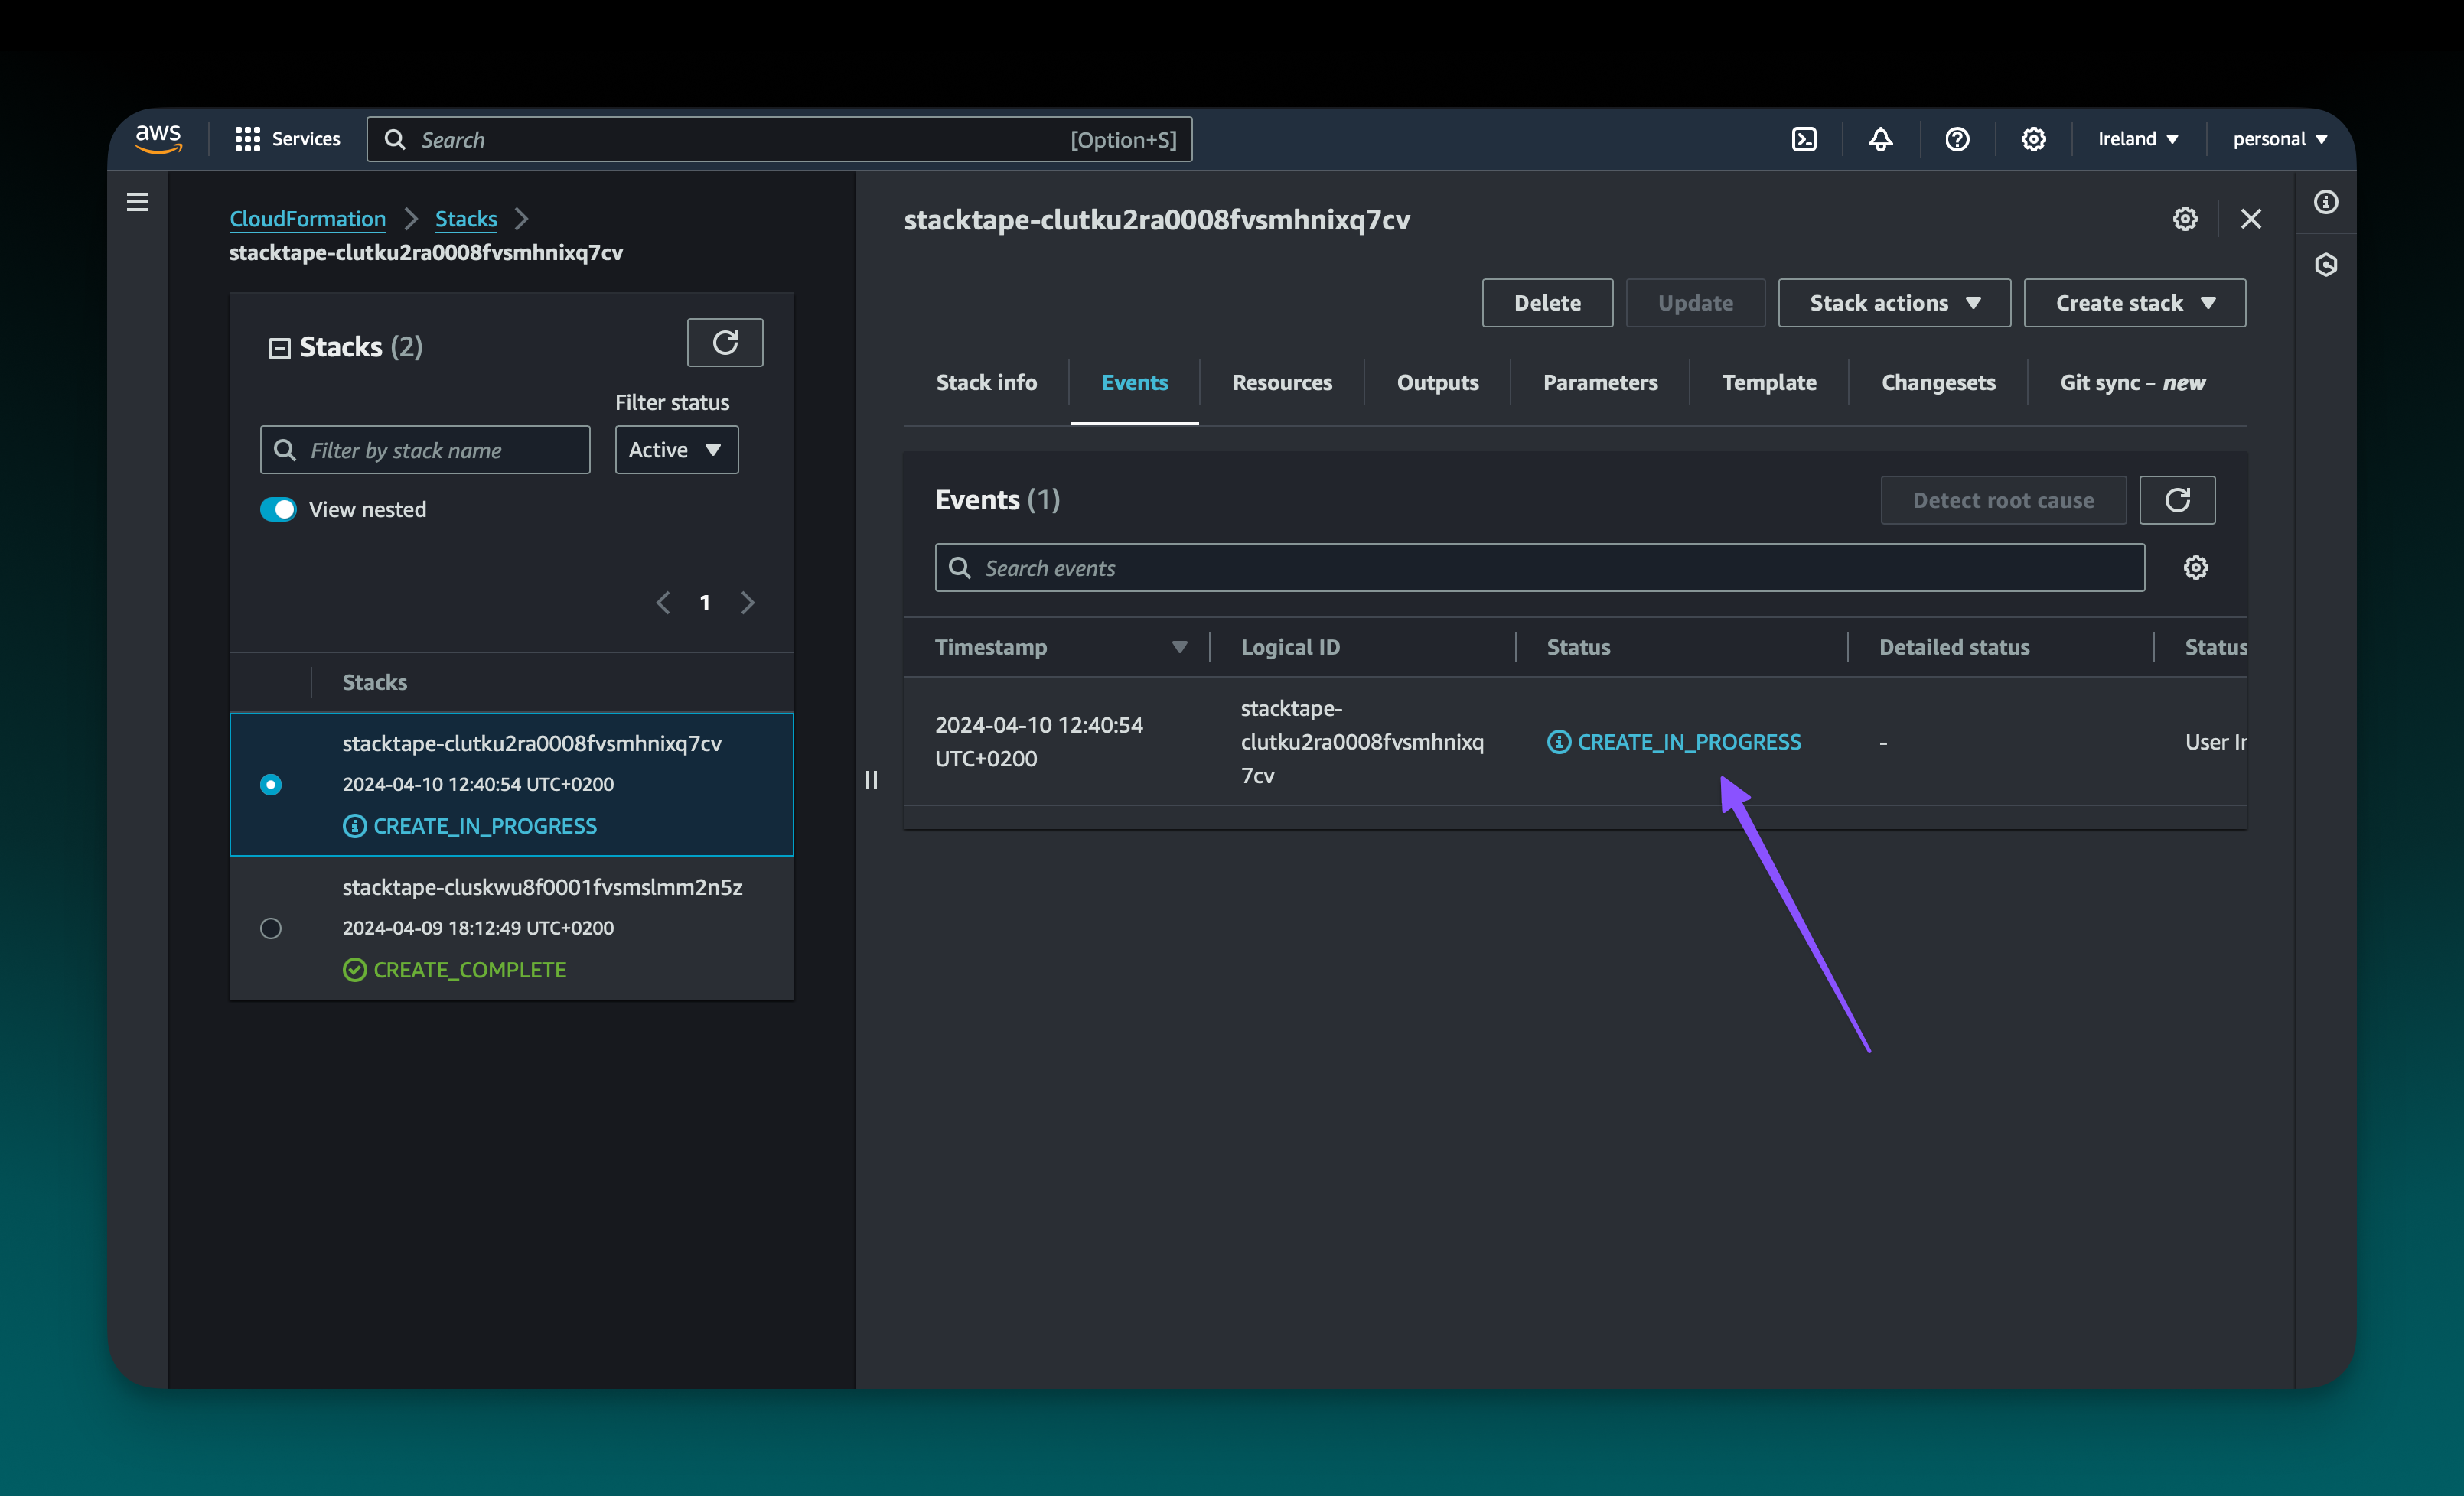Click CREATE_COMPLETE status in stack list

(x=469, y=969)
